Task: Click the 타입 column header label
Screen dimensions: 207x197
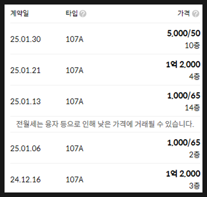Action: [72, 13]
